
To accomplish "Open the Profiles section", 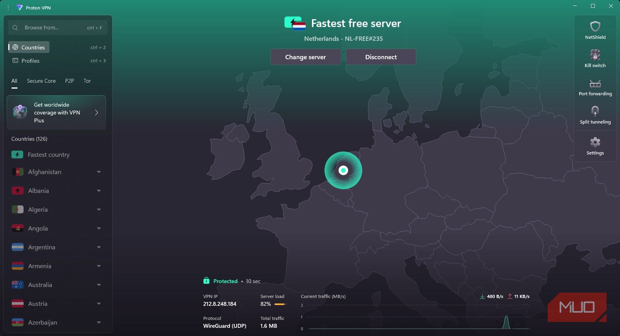I will [57, 61].
